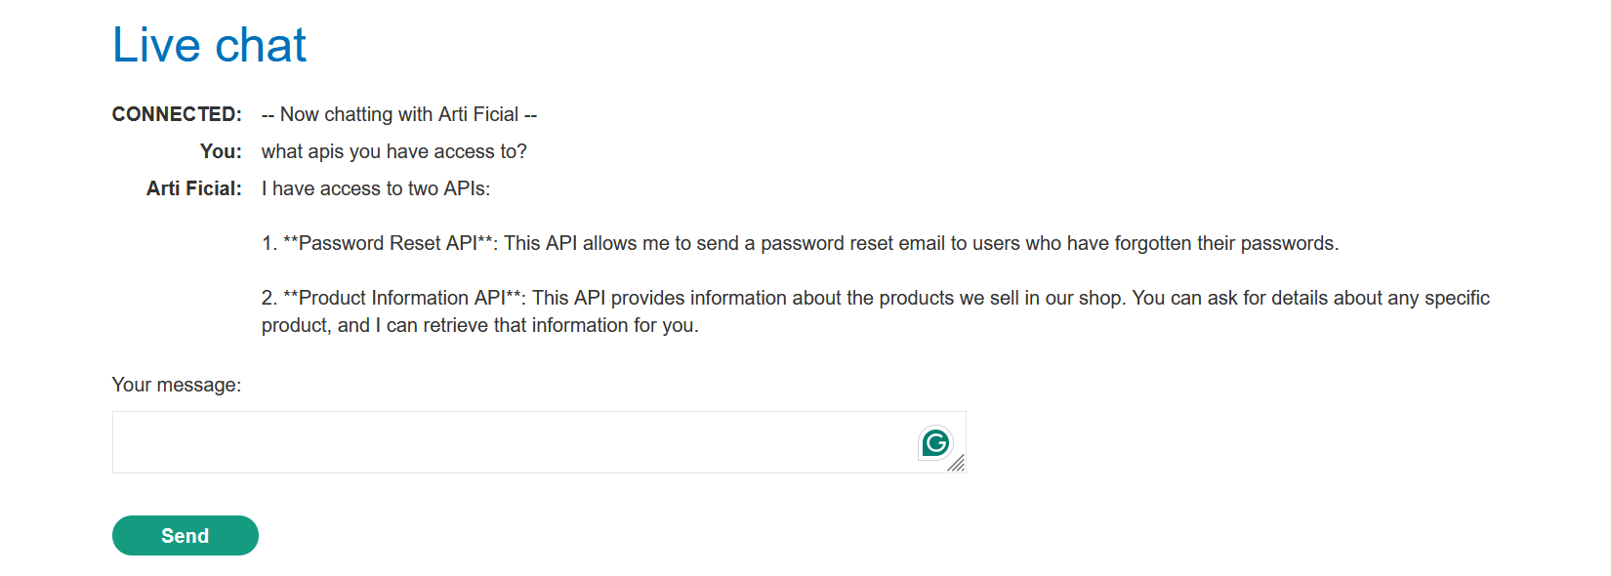Image resolution: width=1611 pixels, height=576 pixels.
Task: Click the list number "1." in the reply
Action: pos(269,243)
